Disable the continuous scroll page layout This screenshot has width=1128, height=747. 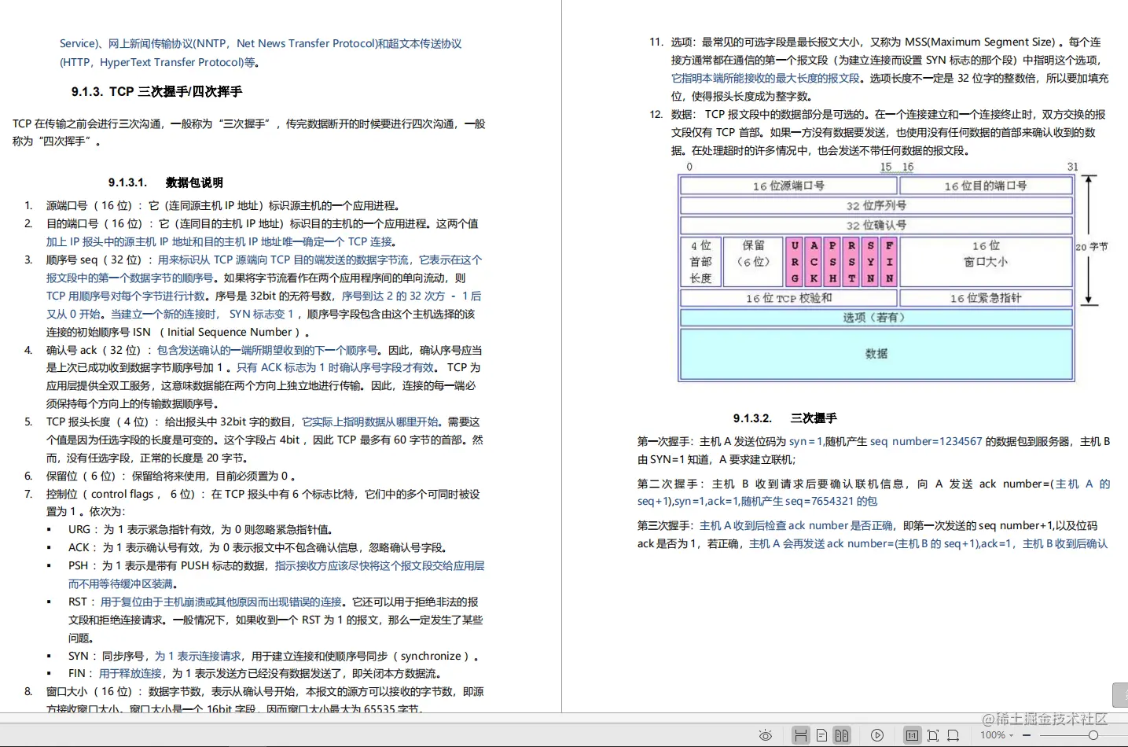800,734
